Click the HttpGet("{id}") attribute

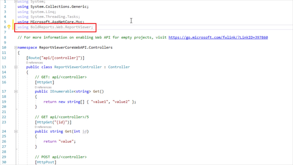[x=53, y=122]
